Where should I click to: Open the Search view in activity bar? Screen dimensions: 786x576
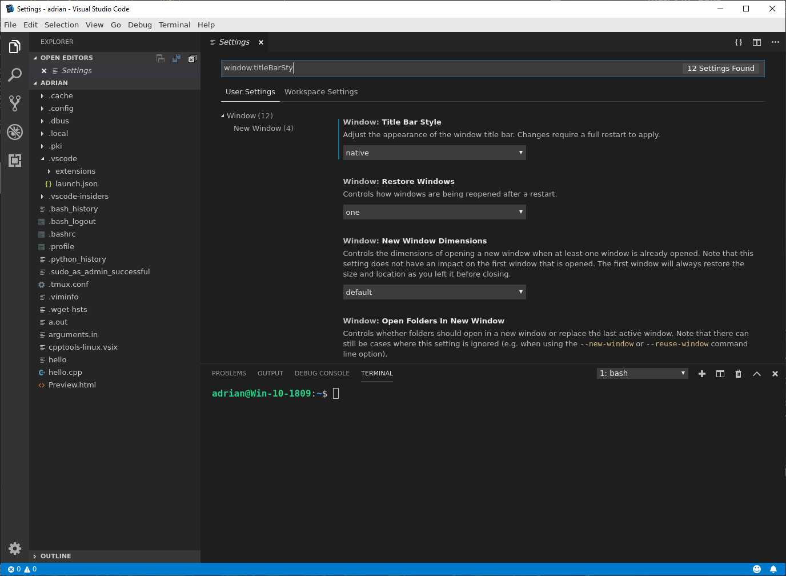(15, 75)
